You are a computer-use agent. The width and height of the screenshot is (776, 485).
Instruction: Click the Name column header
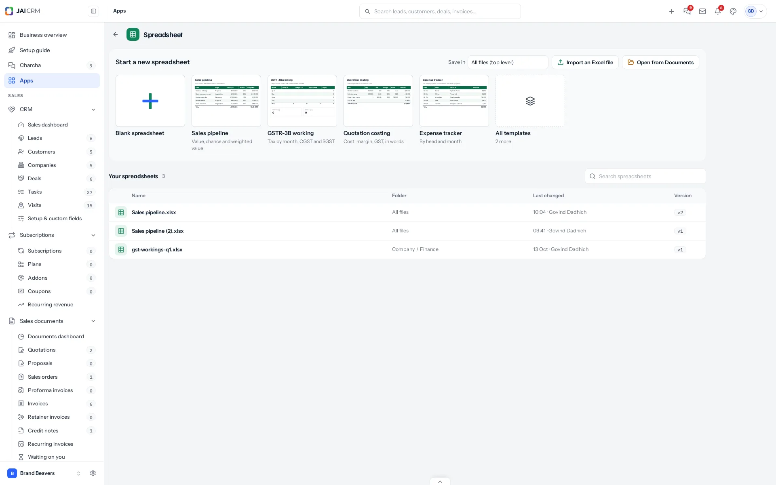pyautogui.click(x=139, y=196)
